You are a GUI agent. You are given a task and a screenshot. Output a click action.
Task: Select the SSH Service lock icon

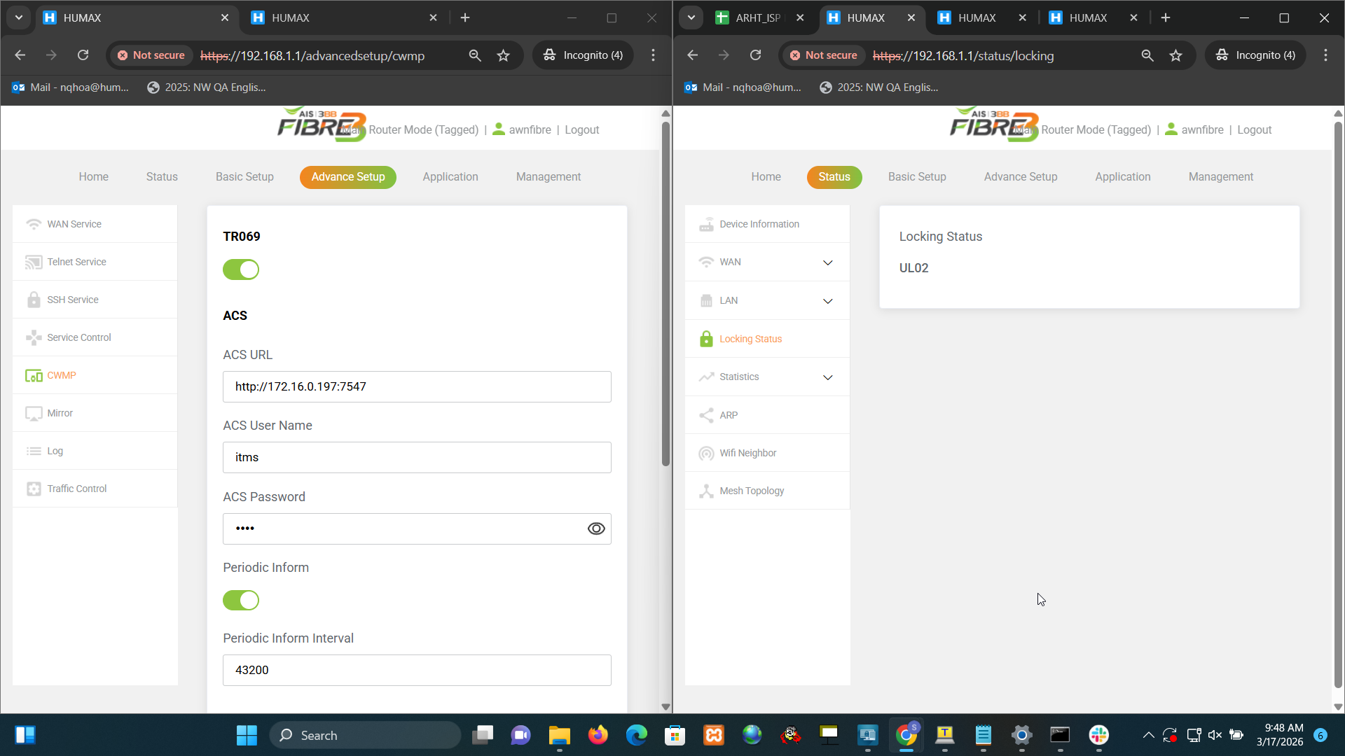(x=34, y=300)
